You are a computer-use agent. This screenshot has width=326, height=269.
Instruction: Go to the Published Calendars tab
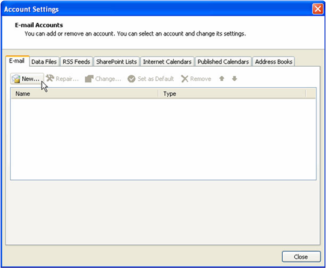point(223,62)
